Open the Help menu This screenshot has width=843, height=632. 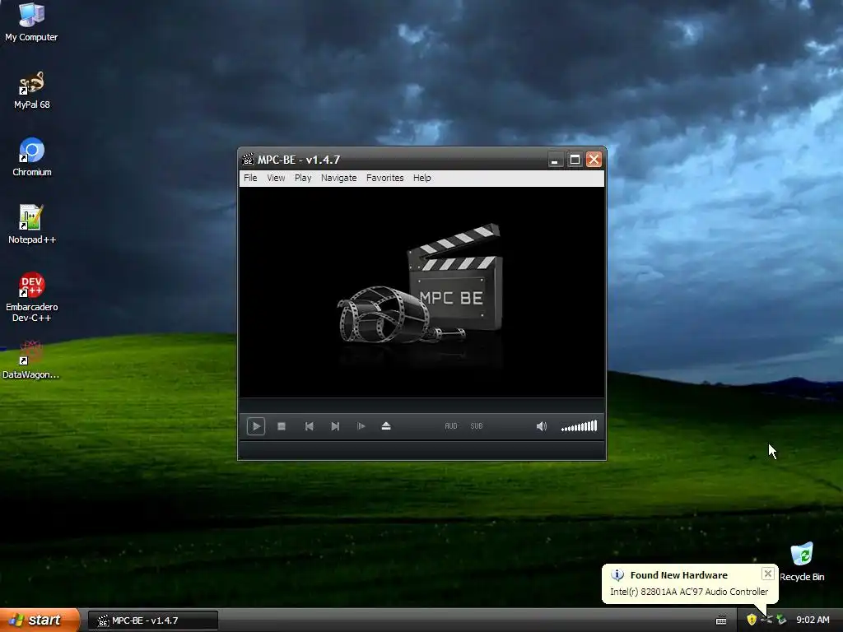pos(422,178)
